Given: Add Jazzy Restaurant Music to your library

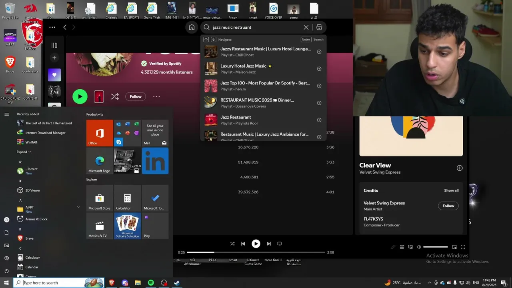Looking at the screenshot, I should tap(319, 52).
